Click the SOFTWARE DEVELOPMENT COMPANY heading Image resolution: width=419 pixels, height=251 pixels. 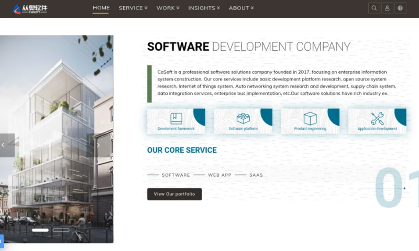click(x=249, y=47)
